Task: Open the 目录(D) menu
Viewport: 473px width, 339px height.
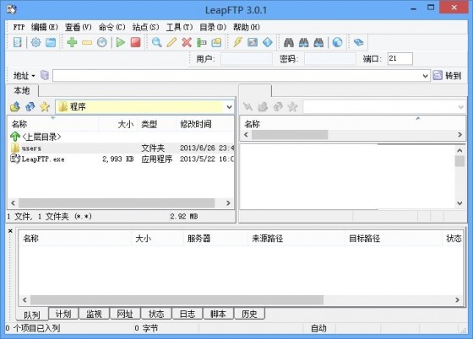Action: (213, 27)
